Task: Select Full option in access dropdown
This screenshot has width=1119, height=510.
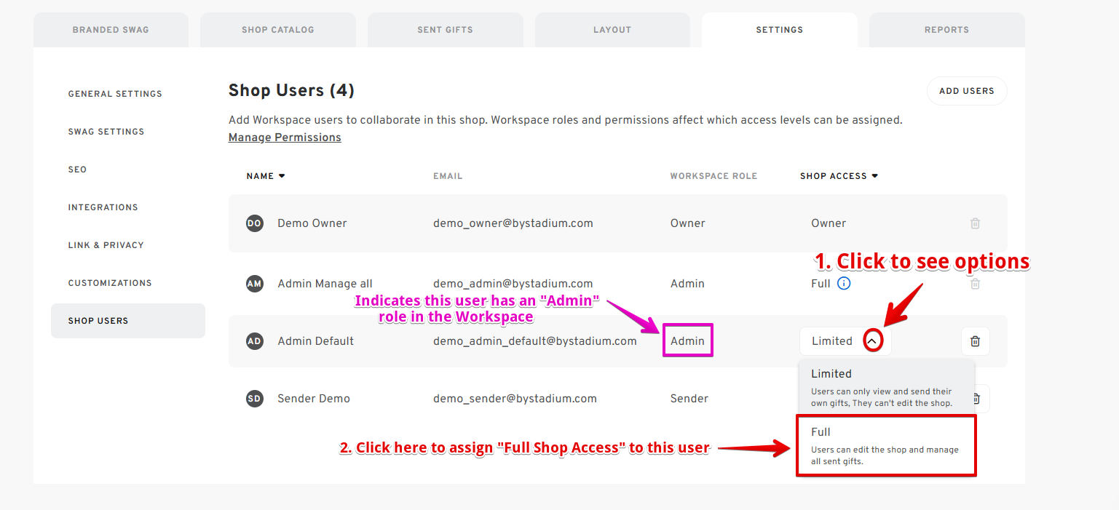Action: pyautogui.click(x=885, y=445)
